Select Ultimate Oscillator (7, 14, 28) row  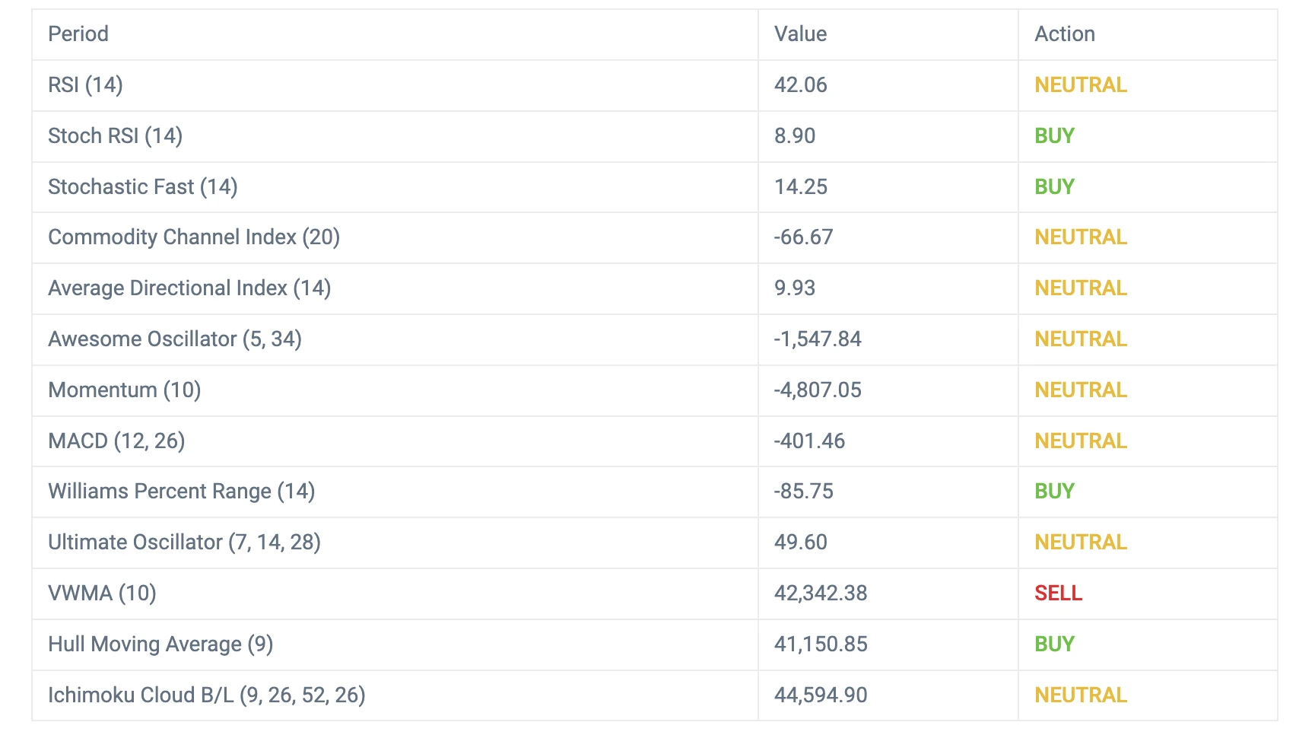click(184, 542)
